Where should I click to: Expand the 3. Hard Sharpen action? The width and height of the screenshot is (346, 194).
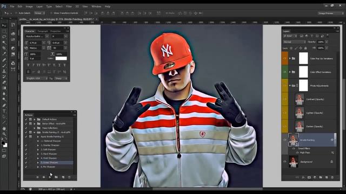[38, 154]
